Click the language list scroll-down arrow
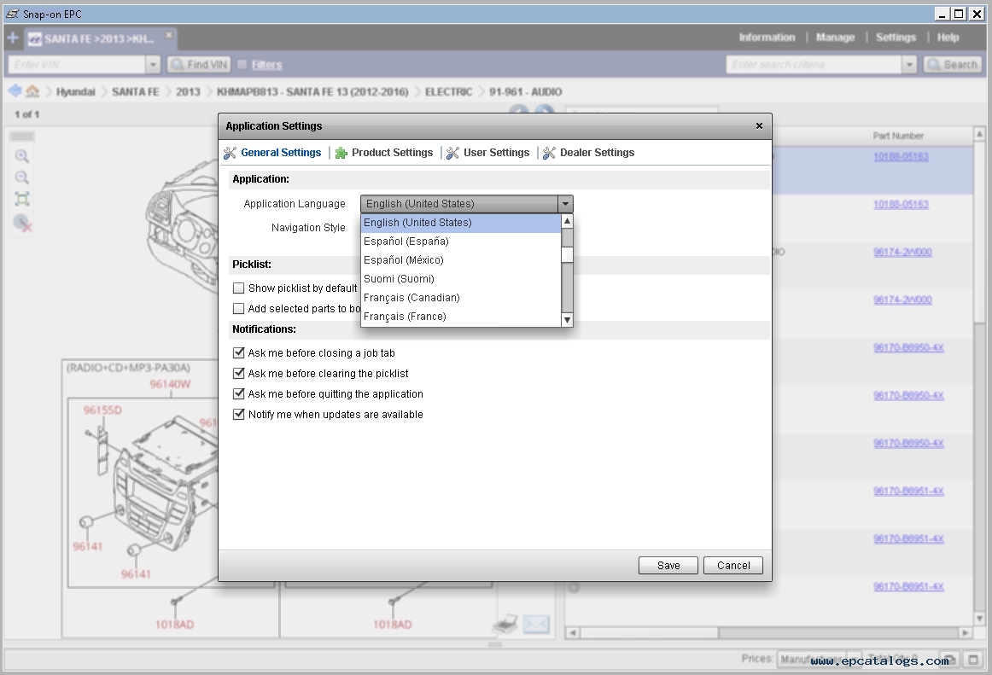The height and width of the screenshot is (675, 992). [568, 320]
